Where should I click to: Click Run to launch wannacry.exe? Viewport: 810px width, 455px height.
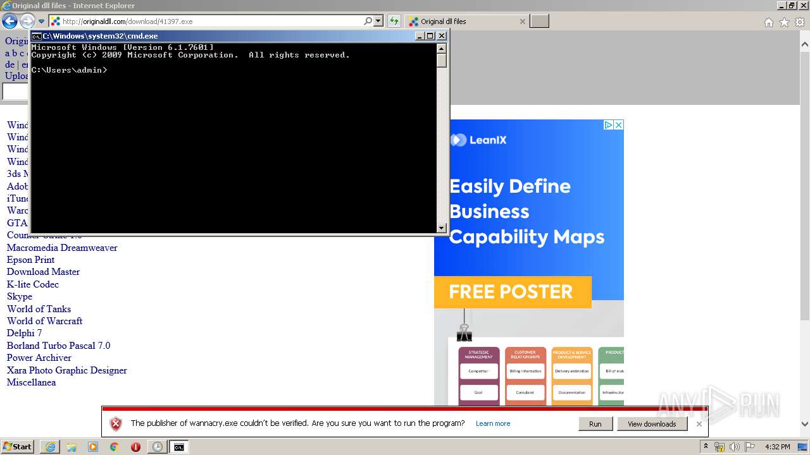[x=595, y=424]
